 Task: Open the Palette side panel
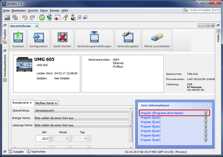(x=218, y=36)
